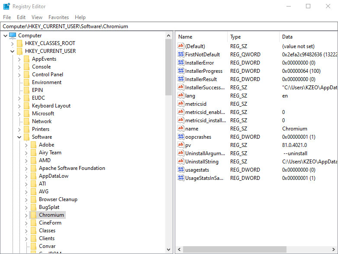Click the (Default) string value icon
Viewport: 338px width, 254px height.
180,46
